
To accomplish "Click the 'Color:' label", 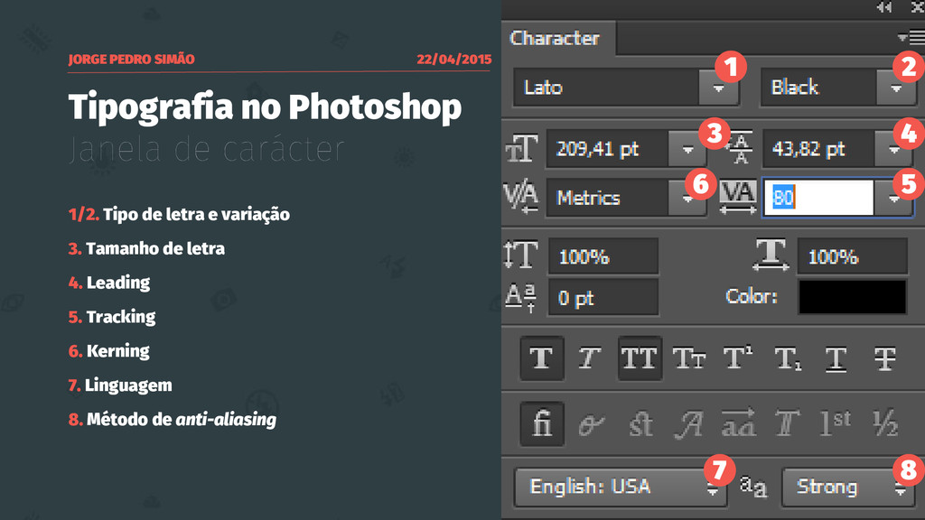I will [x=751, y=296].
